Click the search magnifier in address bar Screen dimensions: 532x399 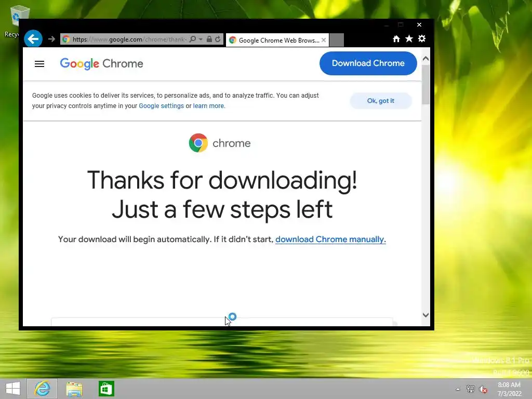[193, 39]
